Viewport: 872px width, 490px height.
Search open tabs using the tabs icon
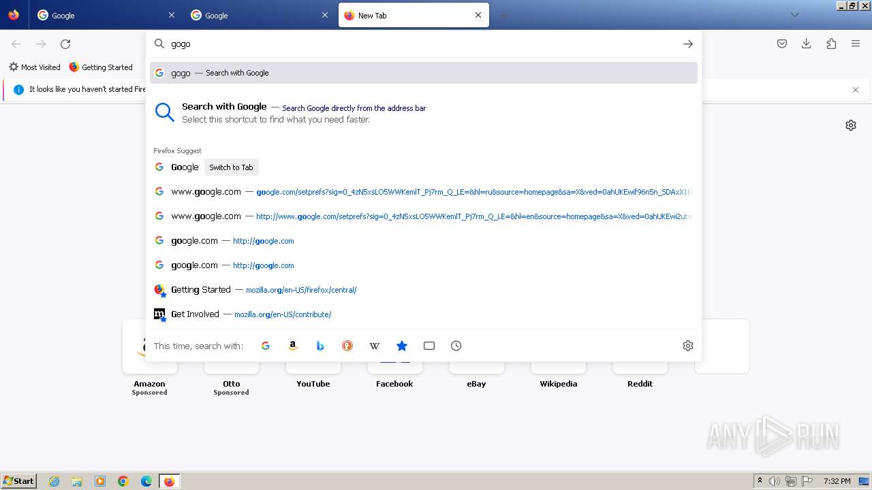click(429, 346)
